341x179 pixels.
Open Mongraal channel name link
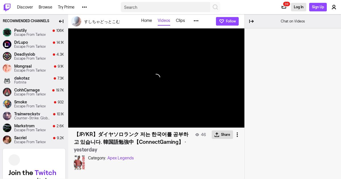tap(23, 66)
